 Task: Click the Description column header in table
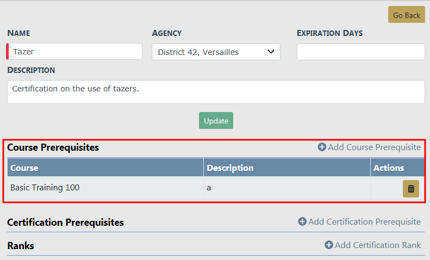pos(230,168)
